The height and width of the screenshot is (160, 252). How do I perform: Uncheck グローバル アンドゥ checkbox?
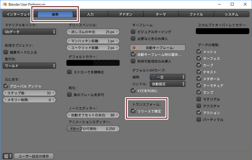tap(6, 86)
